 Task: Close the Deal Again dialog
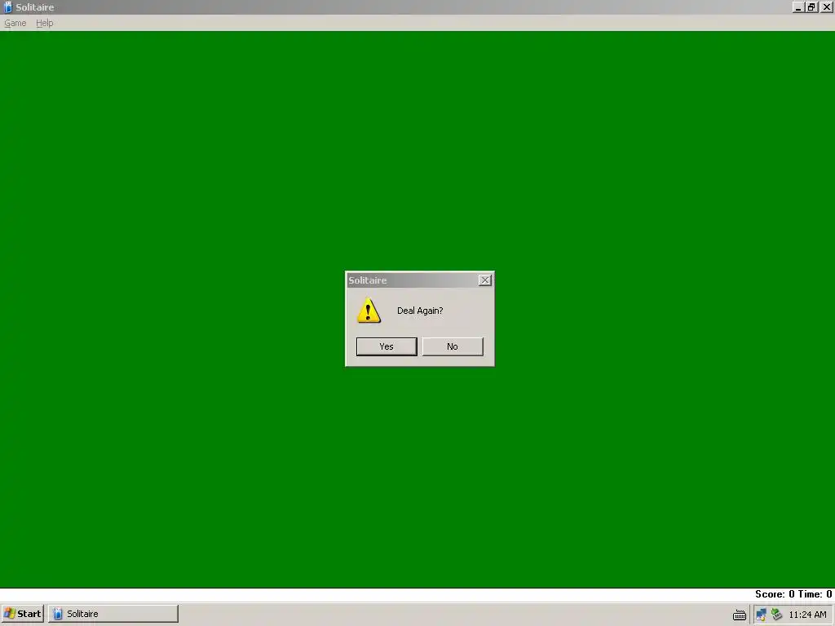click(x=484, y=280)
